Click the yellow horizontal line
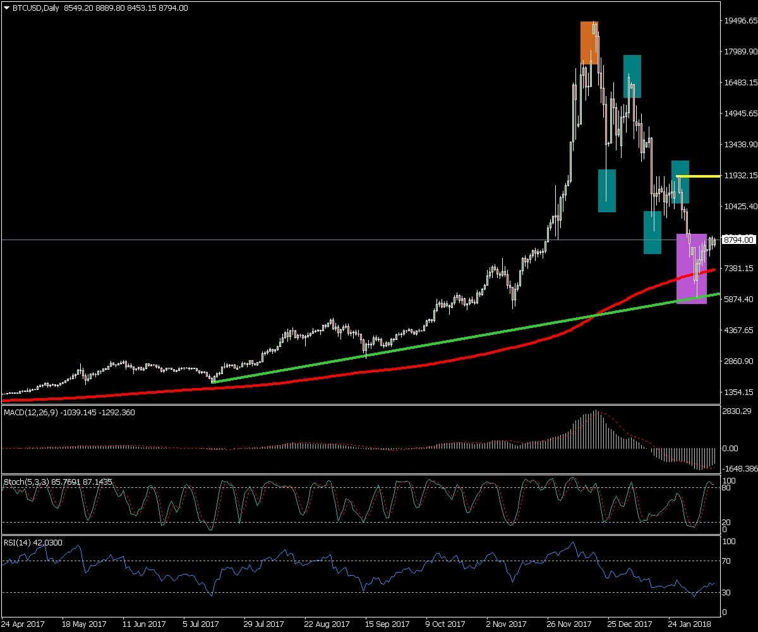The height and width of the screenshot is (632, 758). point(701,176)
